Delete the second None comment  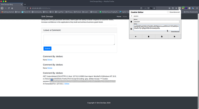click(50, 68)
